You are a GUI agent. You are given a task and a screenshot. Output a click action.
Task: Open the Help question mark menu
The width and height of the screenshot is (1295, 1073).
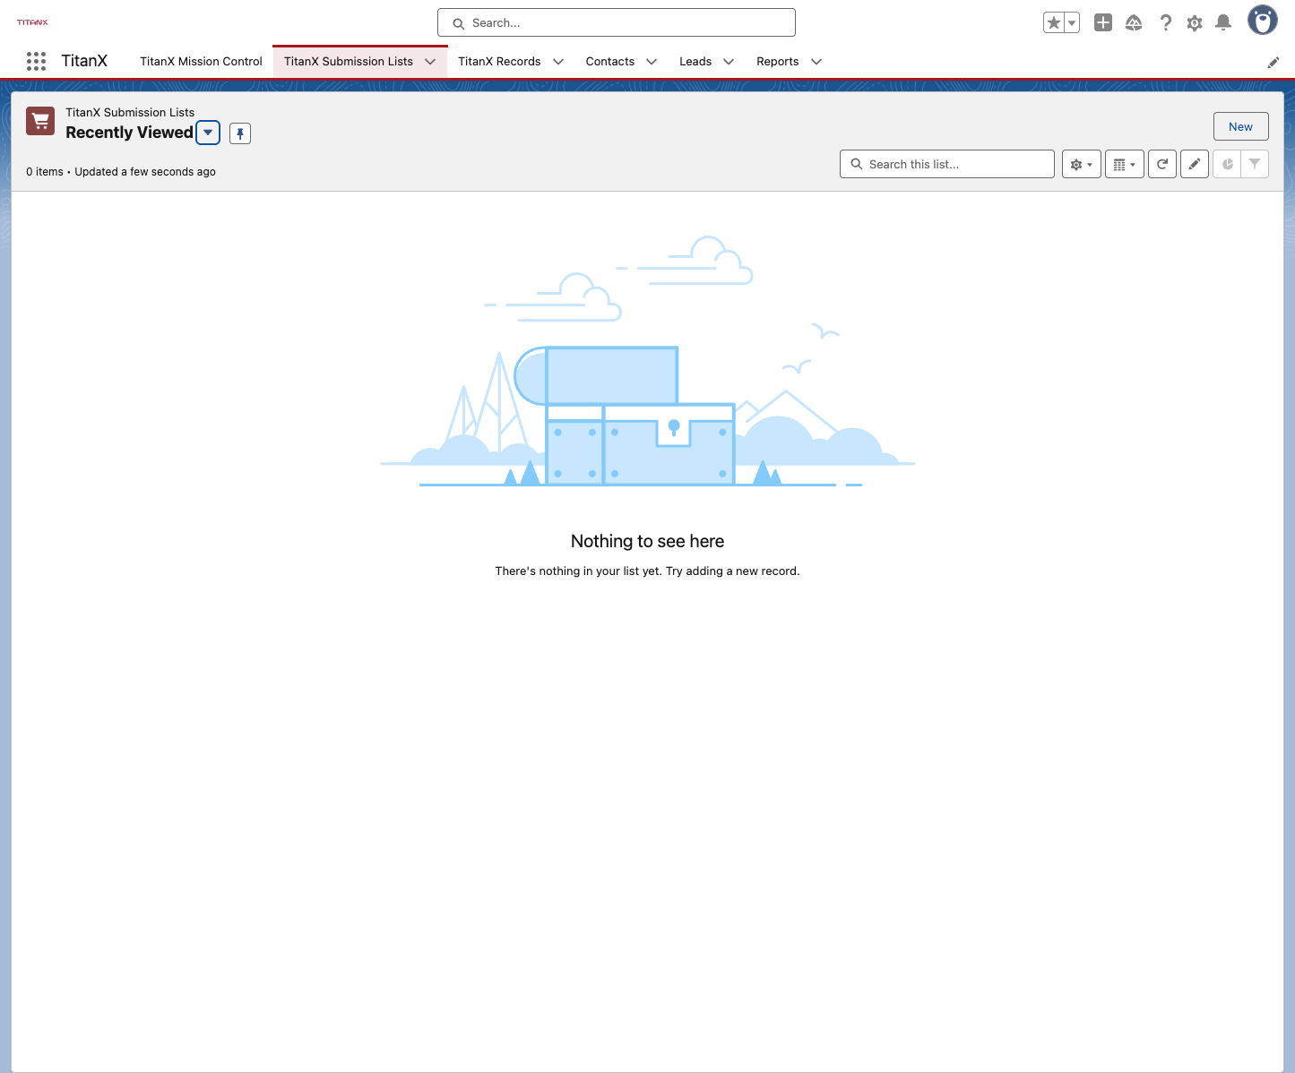tap(1165, 23)
